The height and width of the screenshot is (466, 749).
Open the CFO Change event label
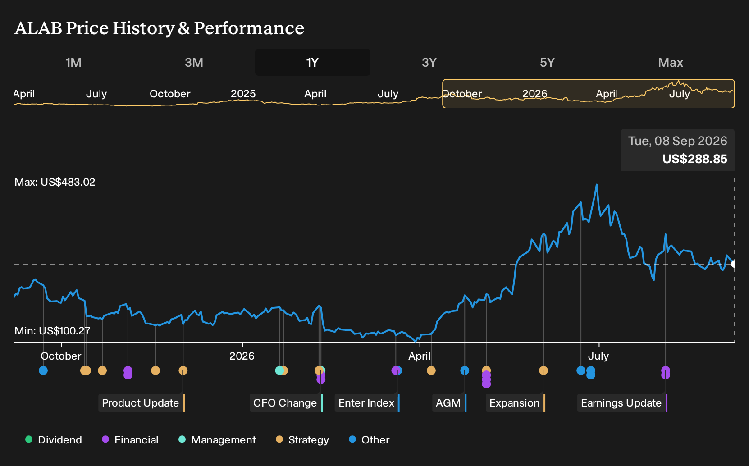click(x=286, y=403)
